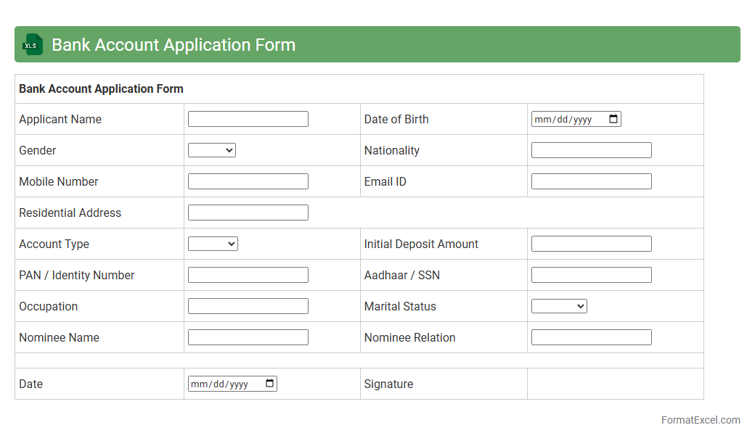The height and width of the screenshot is (441, 755).
Task: Open the Account Type dropdown
Action: pyautogui.click(x=213, y=244)
